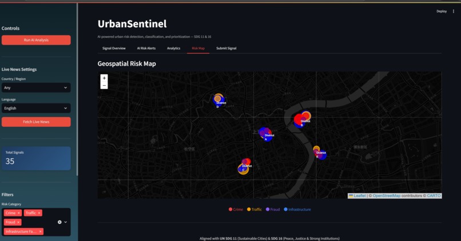The width and height of the screenshot is (461, 241).
Task: Click the District A marker cluster
Action: [x=265, y=134]
